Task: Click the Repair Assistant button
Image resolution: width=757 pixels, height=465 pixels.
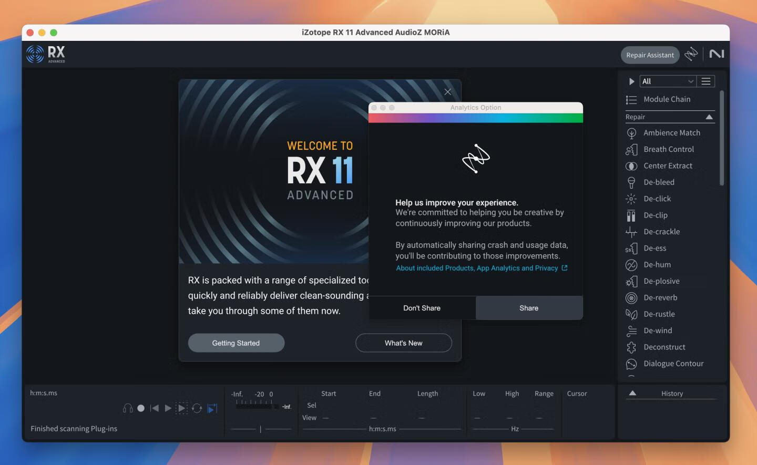Action: pyautogui.click(x=650, y=55)
